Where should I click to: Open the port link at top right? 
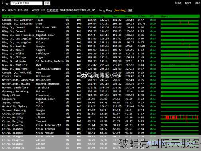click(188, 3)
